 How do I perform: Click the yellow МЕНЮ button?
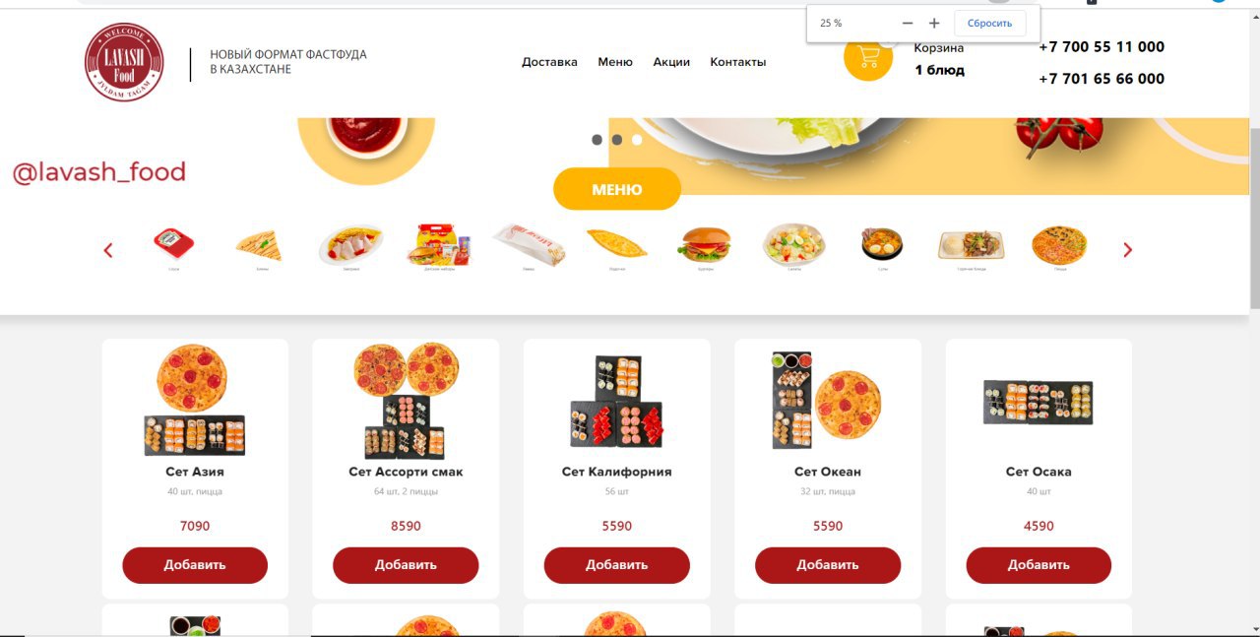(x=617, y=189)
